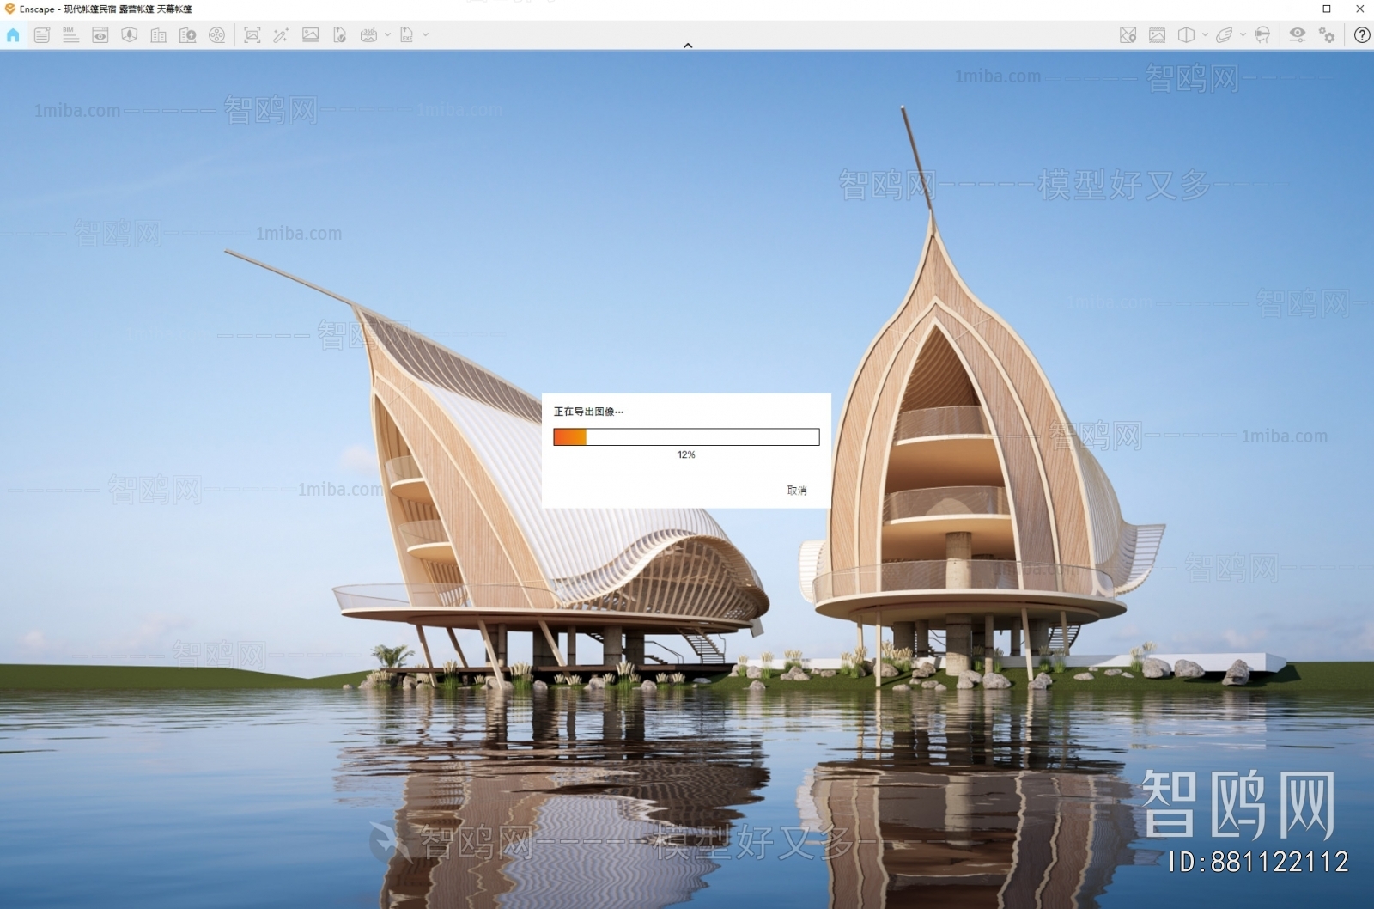Click 取消 to cancel image export

[x=796, y=491]
